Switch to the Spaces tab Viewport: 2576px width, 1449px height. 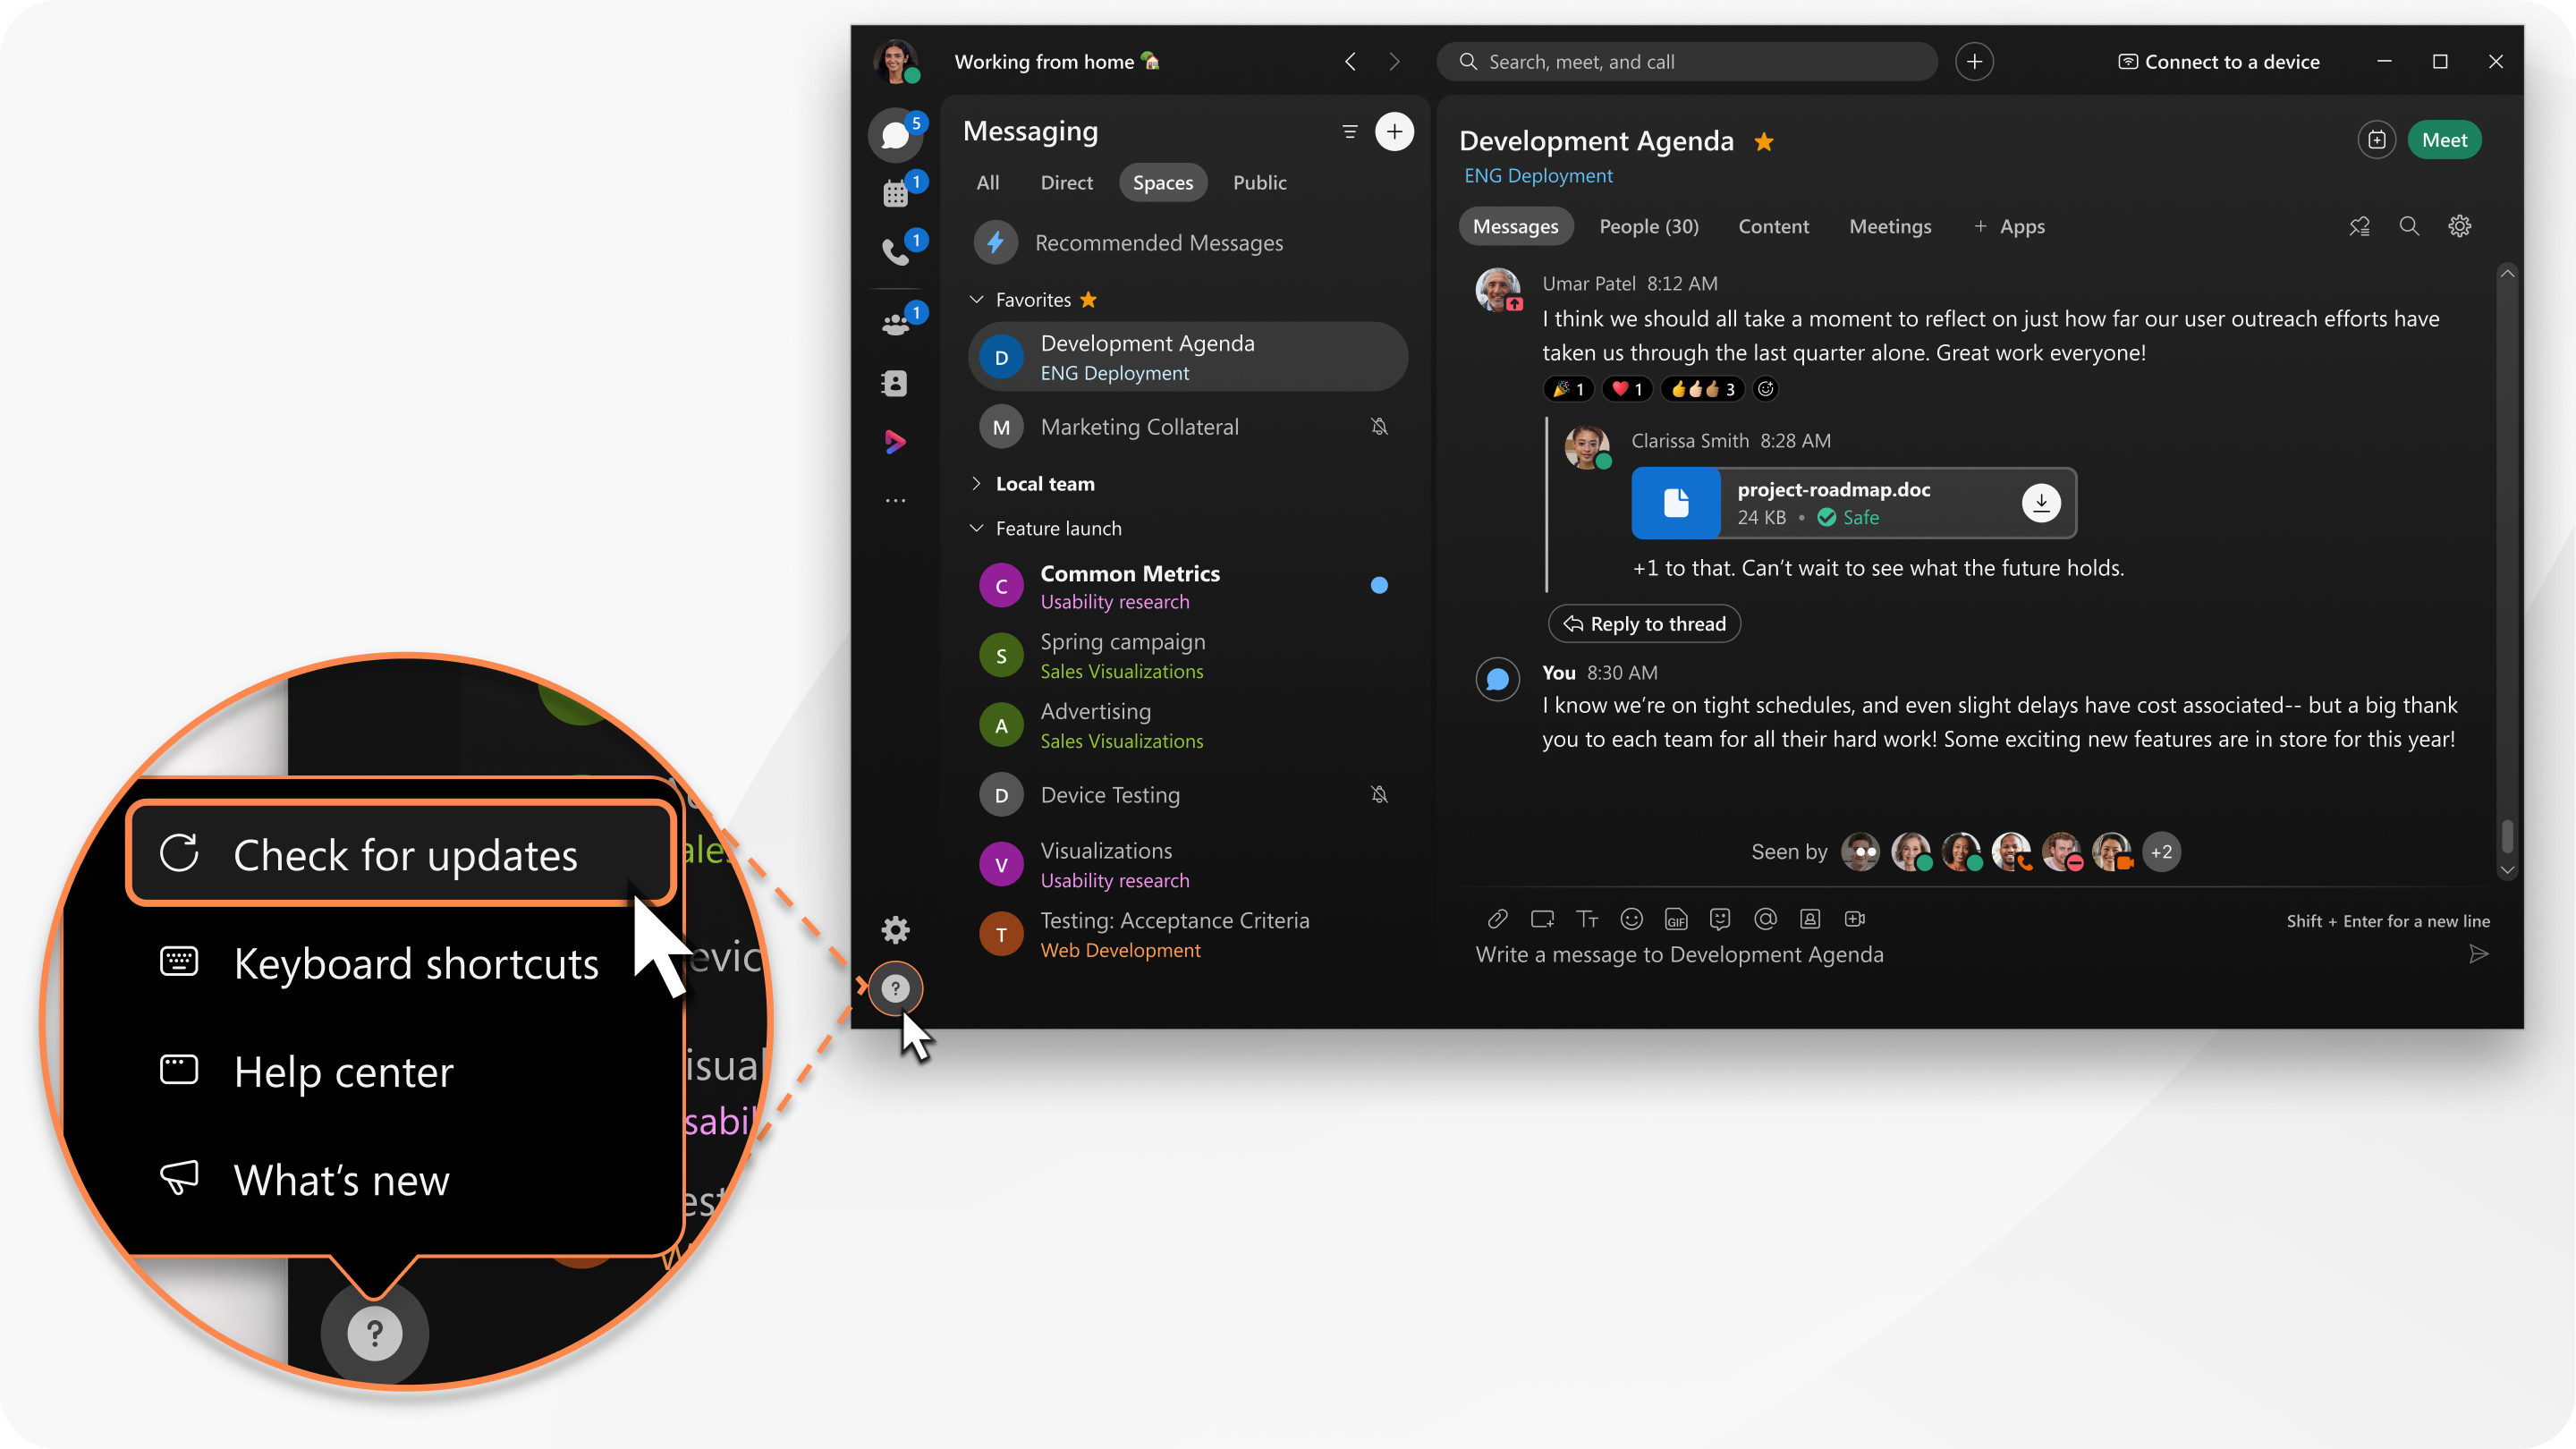point(1161,182)
